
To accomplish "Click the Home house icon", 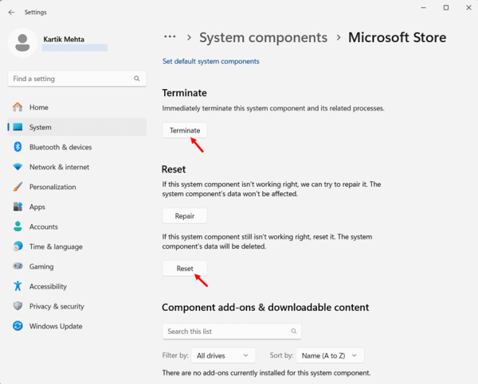I will (x=18, y=107).
